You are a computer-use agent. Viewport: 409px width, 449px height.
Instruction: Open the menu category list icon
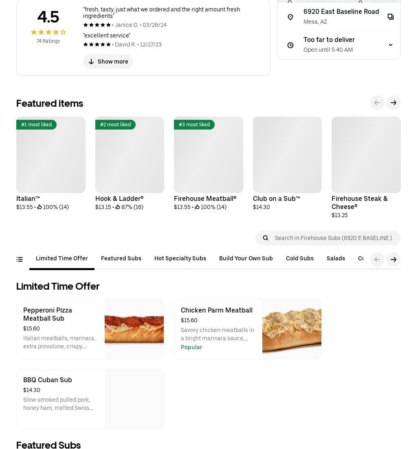20,259
